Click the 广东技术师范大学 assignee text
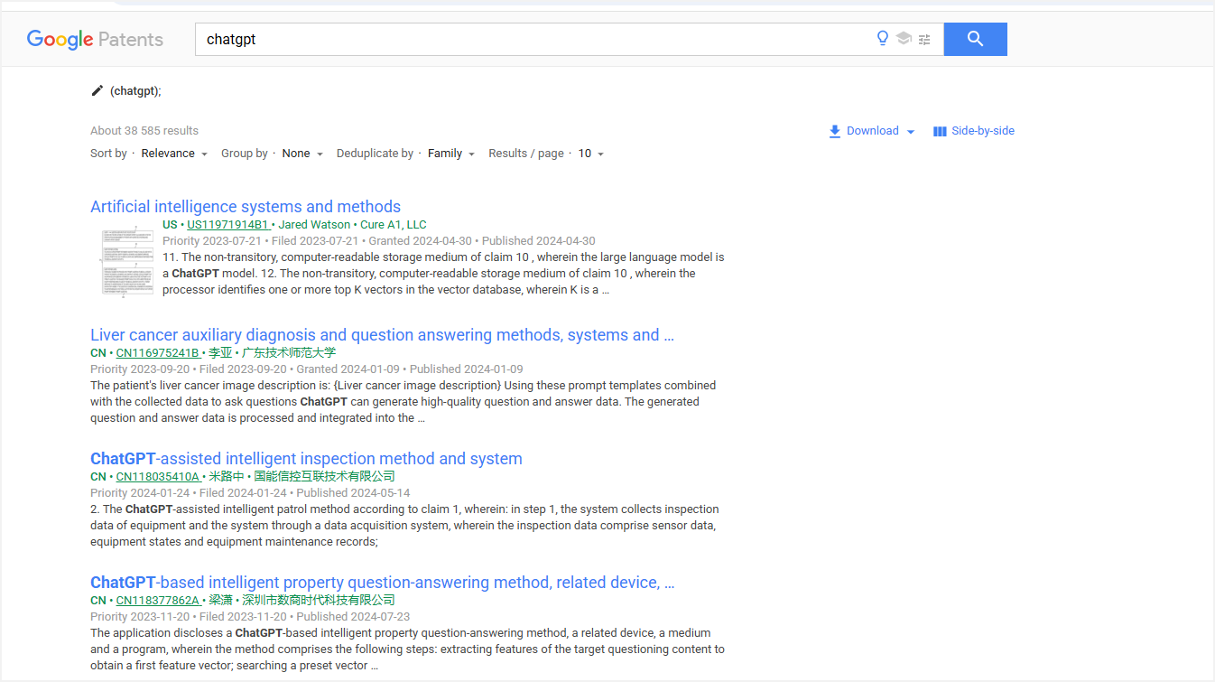The width and height of the screenshot is (1215, 682). (289, 353)
